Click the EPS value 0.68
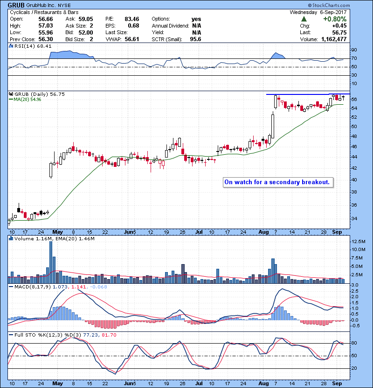Viewport: 373px width, 388px height. pos(133,26)
